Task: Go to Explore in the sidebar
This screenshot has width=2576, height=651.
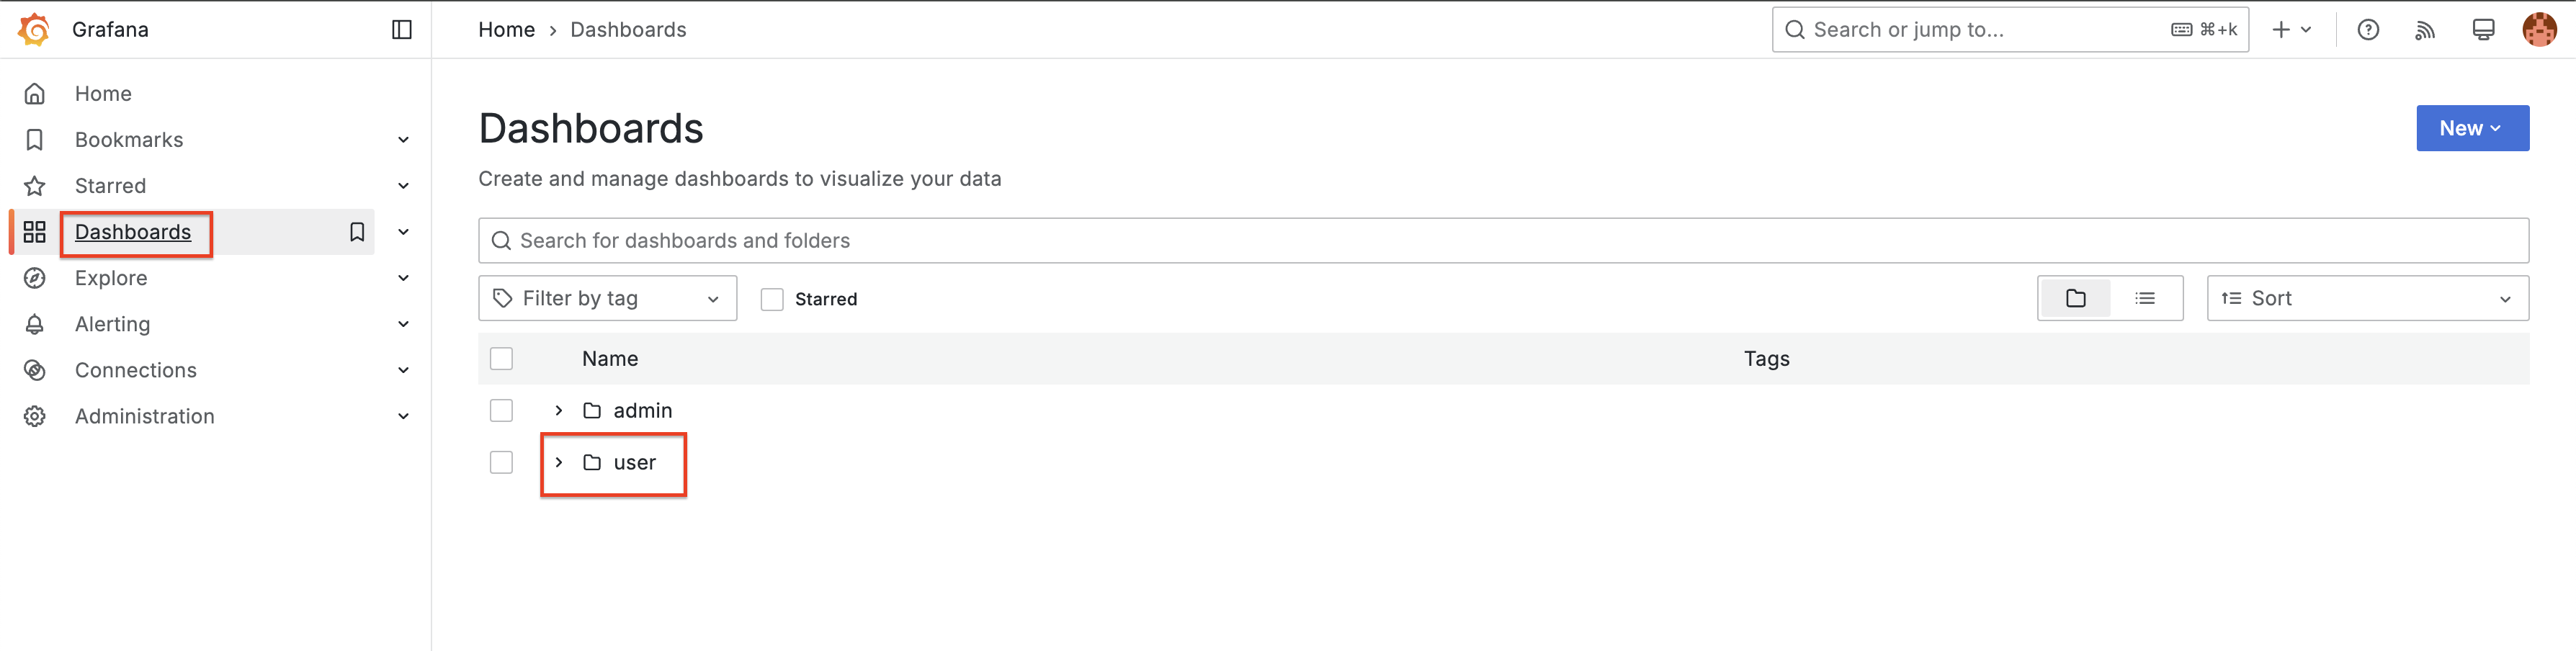Action: tap(111, 278)
